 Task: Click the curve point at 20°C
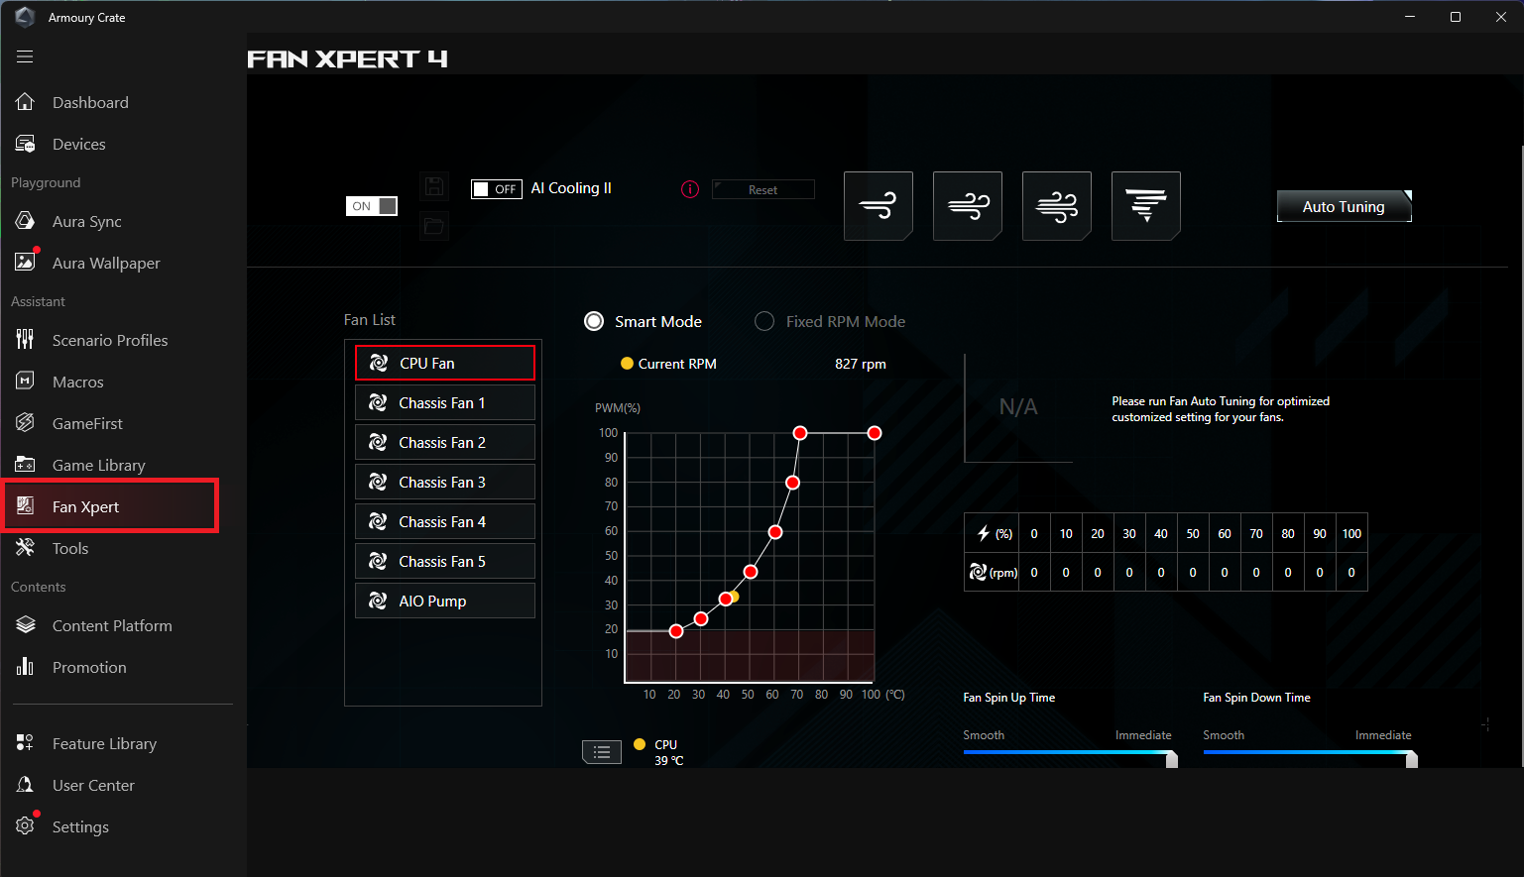click(x=676, y=631)
